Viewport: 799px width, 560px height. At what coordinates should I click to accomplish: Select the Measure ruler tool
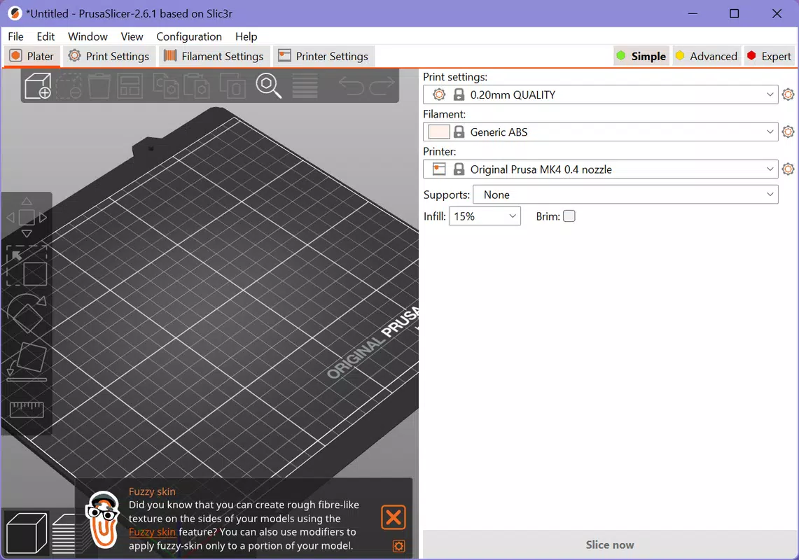pos(27,409)
